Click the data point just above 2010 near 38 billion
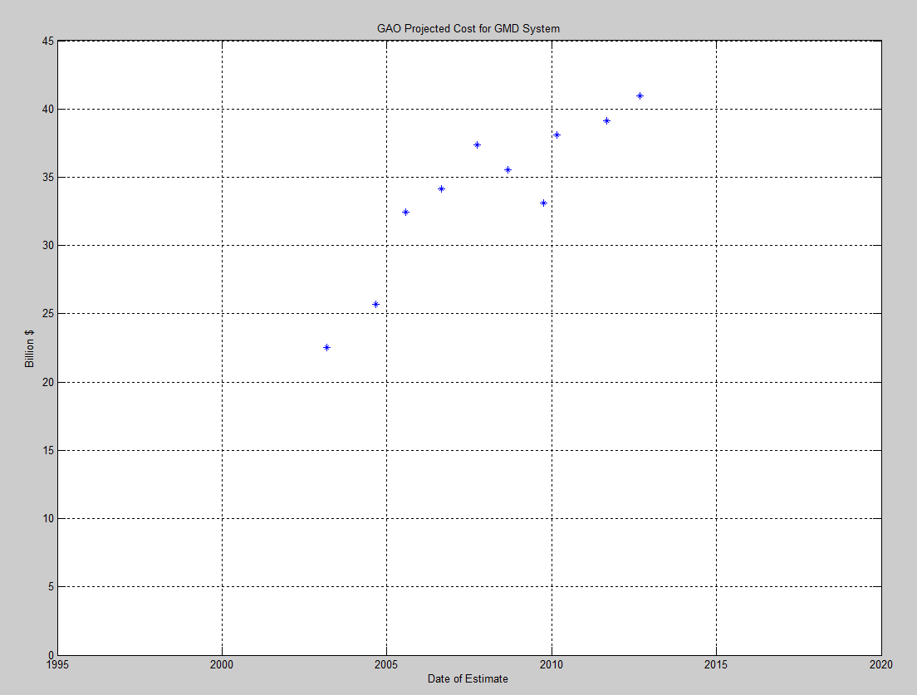This screenshot has width=917, height=695. click(x=557, y=135)
